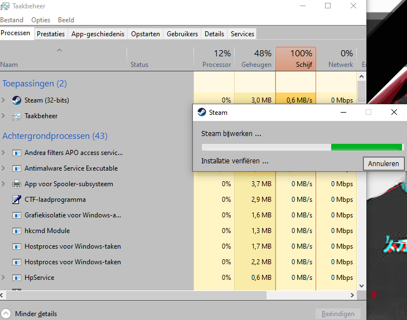Screen dimensions: 407x320
Task: Switch to the App-geschiedenis tab
Action: (x=98, y=34)
